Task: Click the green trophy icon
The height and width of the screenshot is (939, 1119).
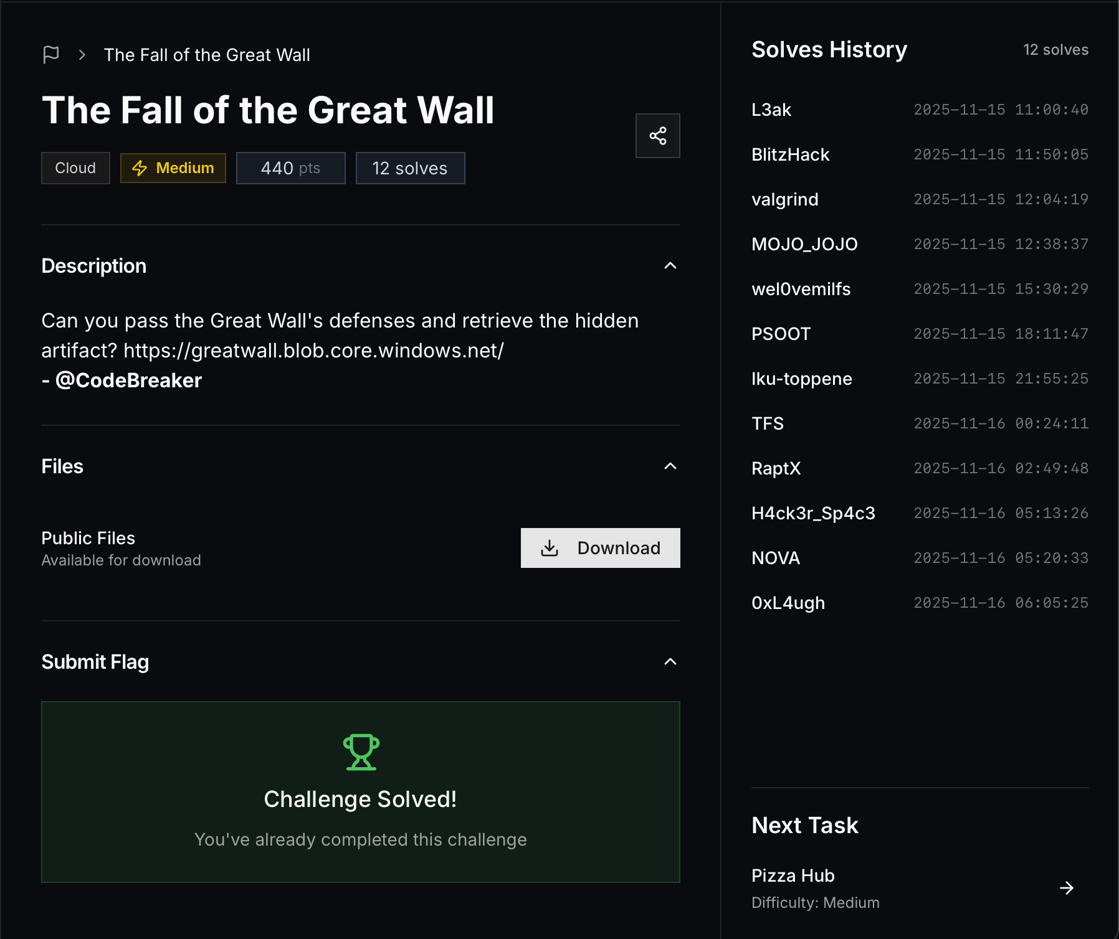Action: tap(361, 752)
